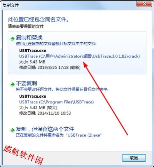Click the Program Files\USBTrace path text
This screenshot has width=154, height=167.
56,102
